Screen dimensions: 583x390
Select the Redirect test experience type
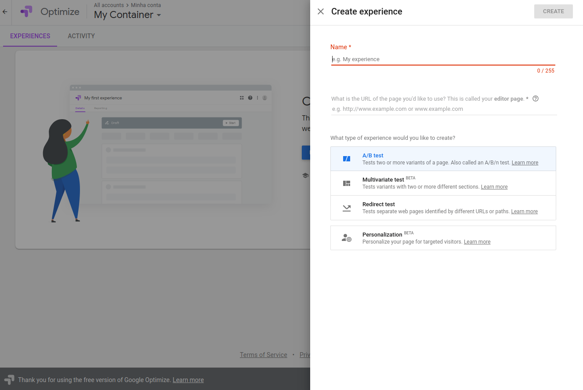443,208
